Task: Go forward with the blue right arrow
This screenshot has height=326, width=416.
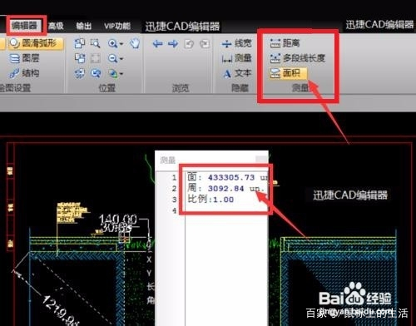Action: point(173,44)
